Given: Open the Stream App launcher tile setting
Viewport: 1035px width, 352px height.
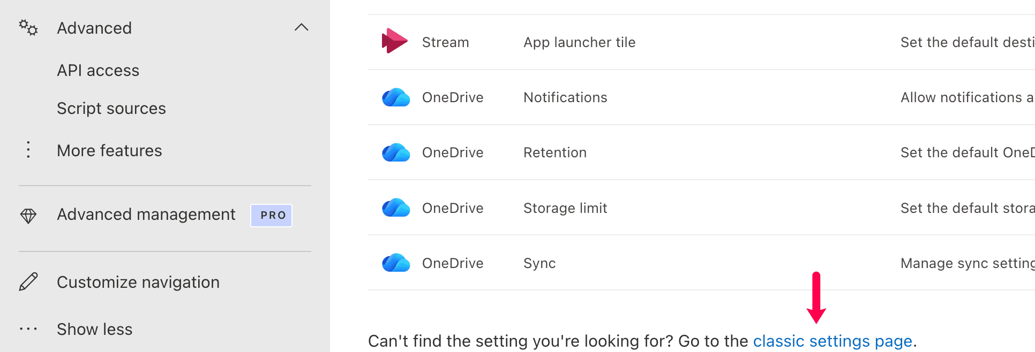Looking at the screenshot, I should pyautogui.click(x=579, y=42).
